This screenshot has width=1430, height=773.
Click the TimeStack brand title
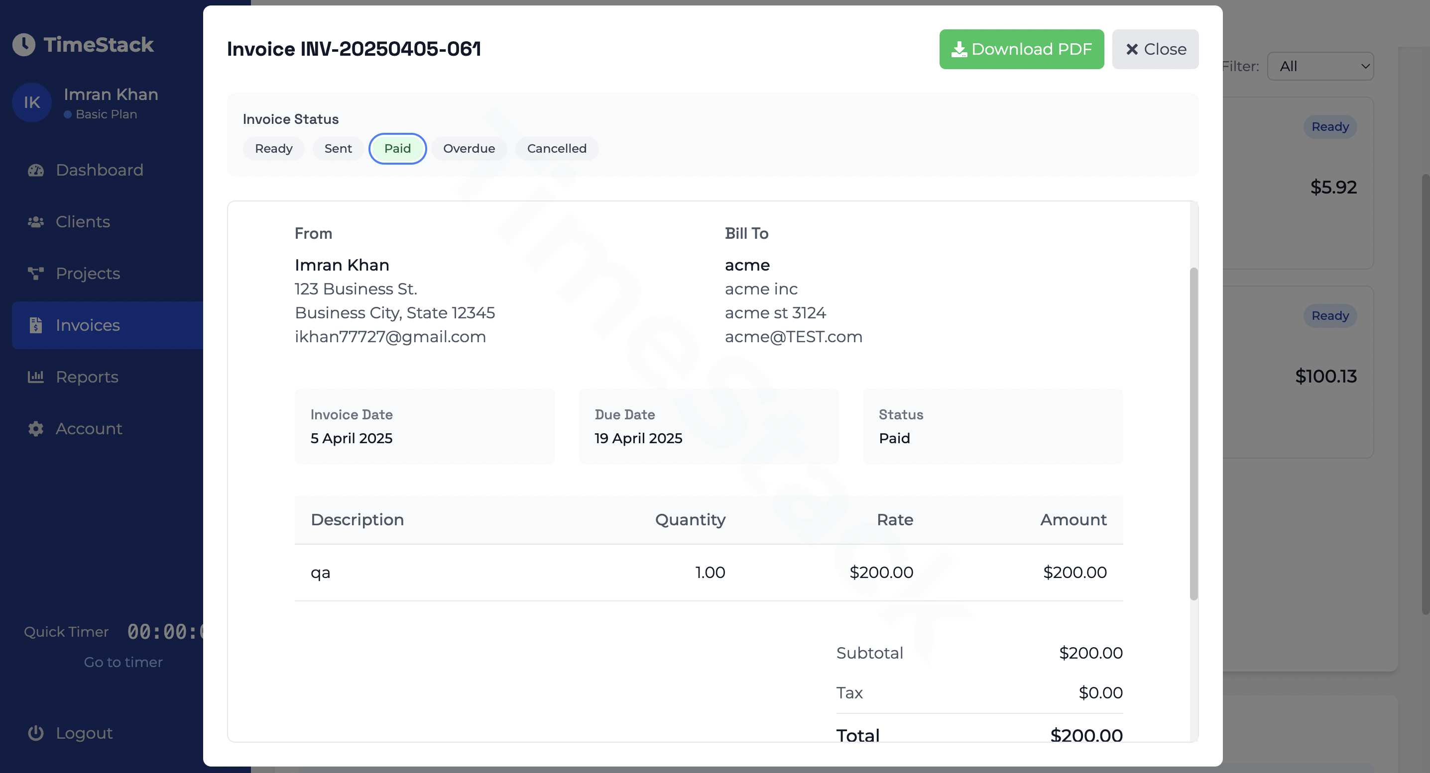coord(99,45)
